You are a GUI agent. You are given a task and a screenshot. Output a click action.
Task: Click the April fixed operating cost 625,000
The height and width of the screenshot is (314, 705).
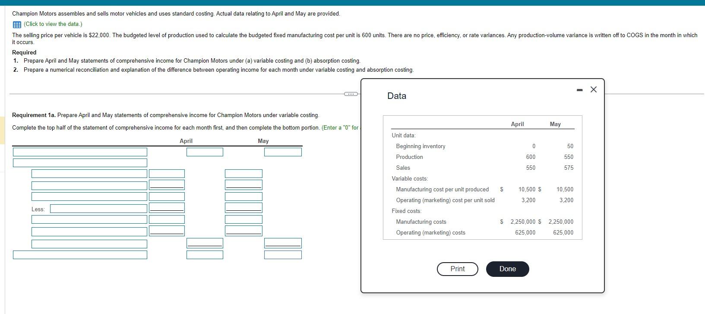(525, 233)
